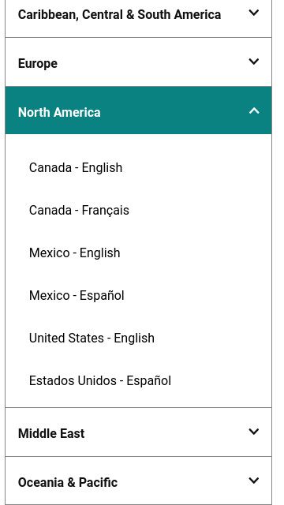Viewport: 284px width, 505px height.
Task: Open the Caribbean, Central & South America section
Action: coord(139,15)
